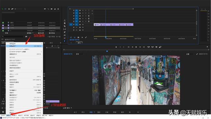Click the project panel Find icon
The image size is (211, 119).
(48, 9)
